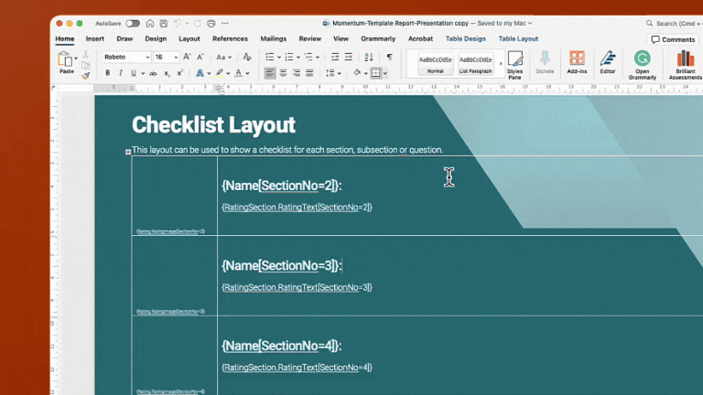The image size is (703, 395).
Task: Click the Search field in the title bar
Action: point(674,23)
